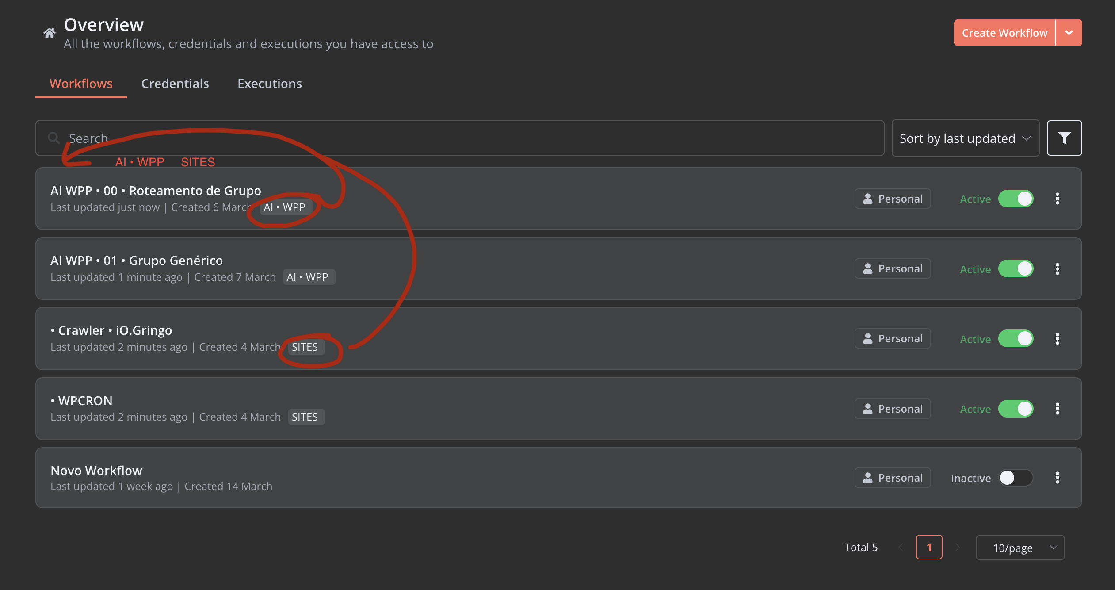The height and width of the screenshot is (590, 1115).
Task: Expand the Create Workflow dropdown arrow
Action: coord(1069,33)
